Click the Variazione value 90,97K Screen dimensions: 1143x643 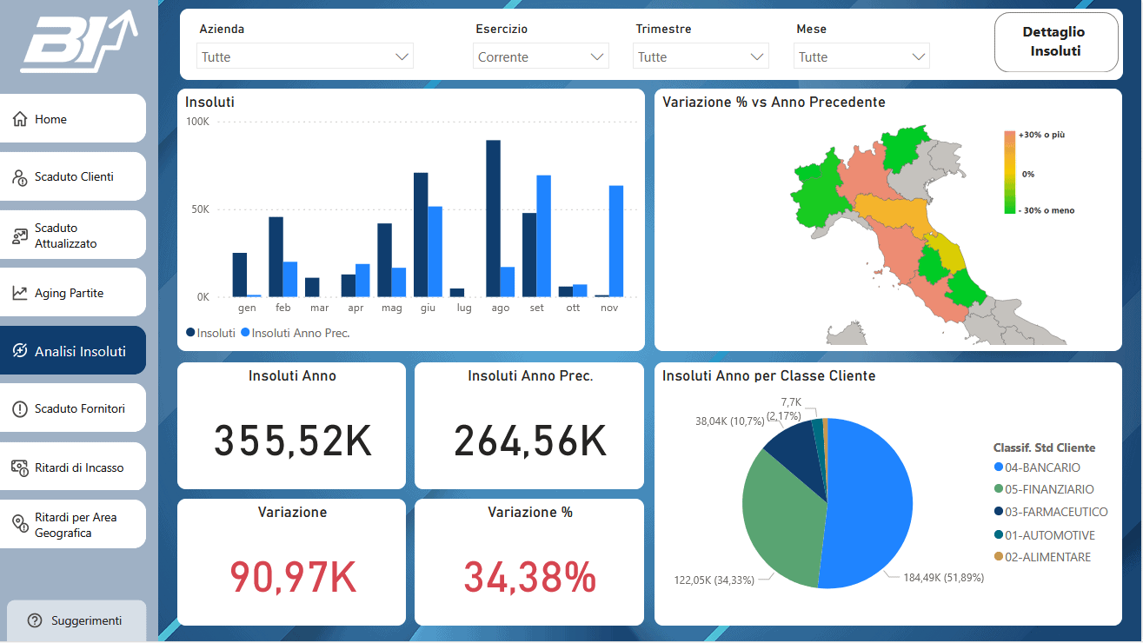(x=292, y=579)
